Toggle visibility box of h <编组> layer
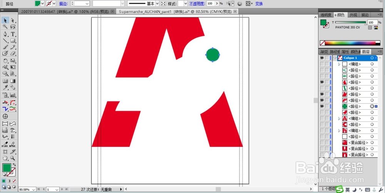Screen dimensions: 385x193 [x=322, y=130]
